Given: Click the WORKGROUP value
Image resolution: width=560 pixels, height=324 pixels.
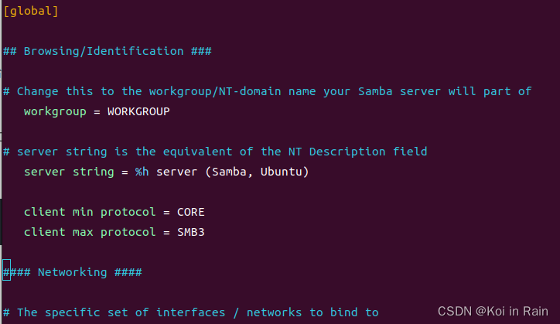Looking at the screenshot, I should (138, 111).
